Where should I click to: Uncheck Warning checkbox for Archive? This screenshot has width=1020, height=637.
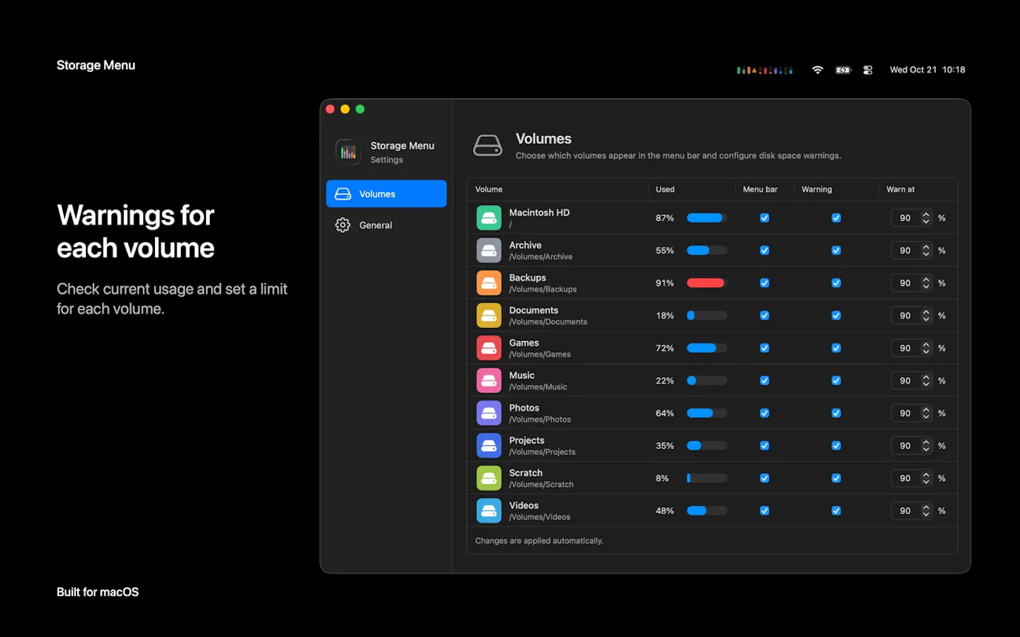836,250
